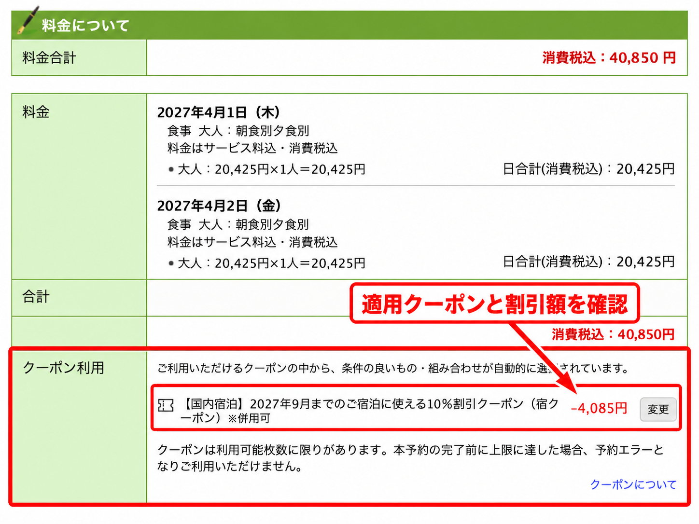Image resolution: width=699 pixels, height=524 pixels.
Task: Click 料金はサービス料込・消費税込 under April 2
Action: tap(252, 242)
